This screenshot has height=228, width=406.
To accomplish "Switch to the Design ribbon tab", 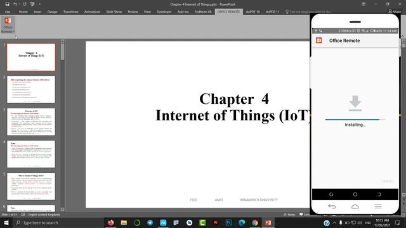I will click(52, 12).
